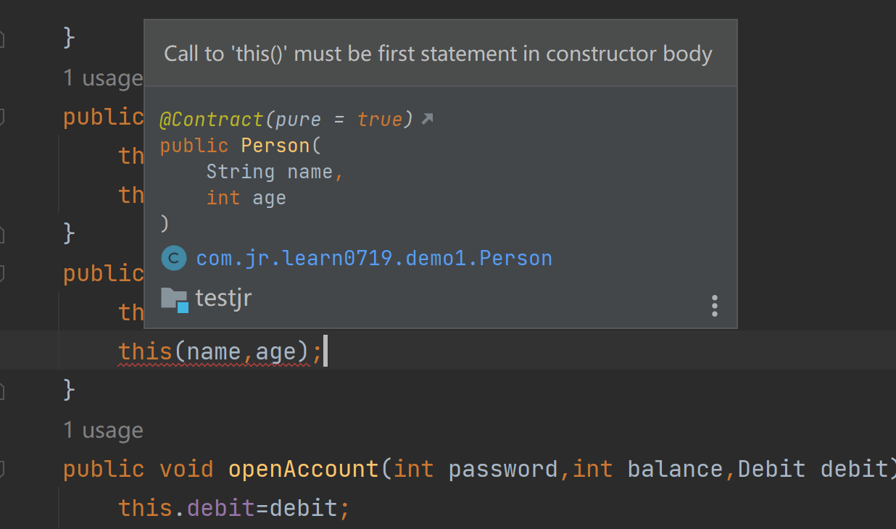Click the Debit type in the method signature

pos(771,469)
